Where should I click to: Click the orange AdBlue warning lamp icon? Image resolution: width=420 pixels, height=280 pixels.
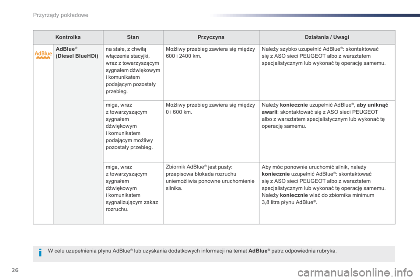(x=43, y=55)
